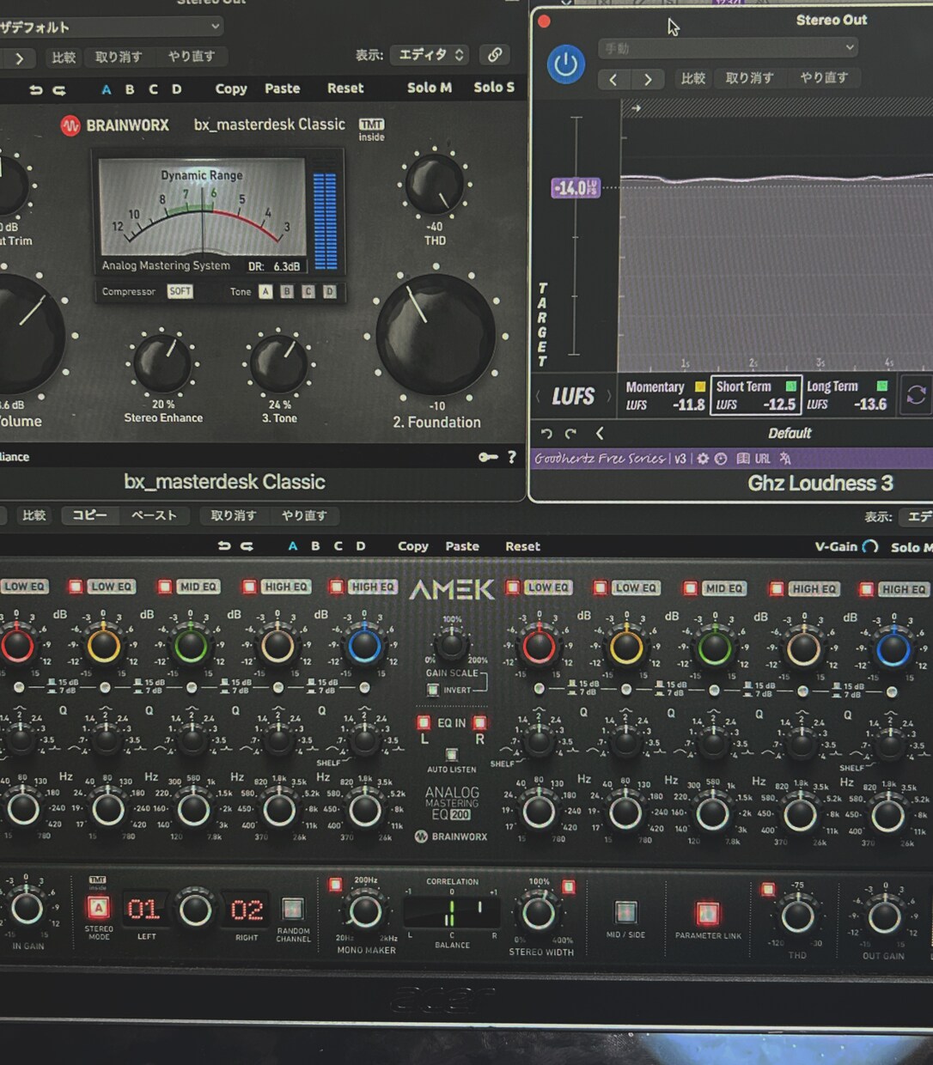Click undo arrow in AMEK EQ toolbar

(x=224, y=546)
